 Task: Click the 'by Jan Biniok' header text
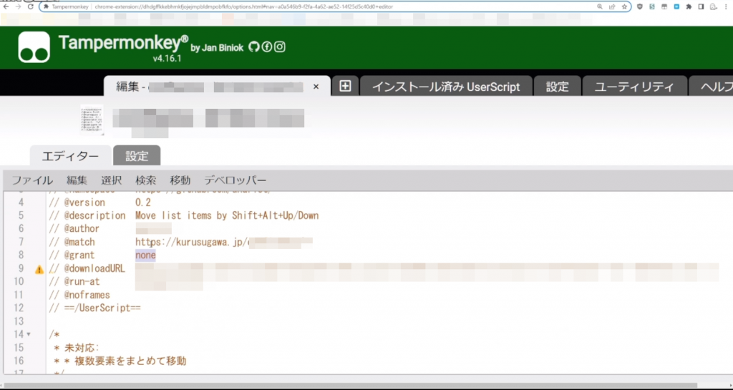tap(217, 48)
